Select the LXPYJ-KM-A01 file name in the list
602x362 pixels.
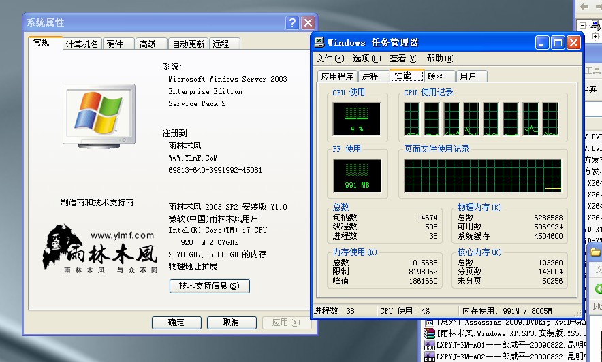point(511,345)
